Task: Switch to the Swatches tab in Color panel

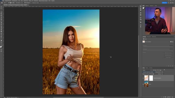Action: click(x=147, y=6)
